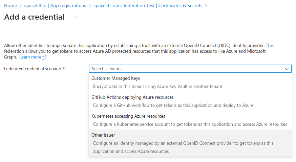Click the Kubernetes service account description text
296x162 pixels.
(190, 124)
